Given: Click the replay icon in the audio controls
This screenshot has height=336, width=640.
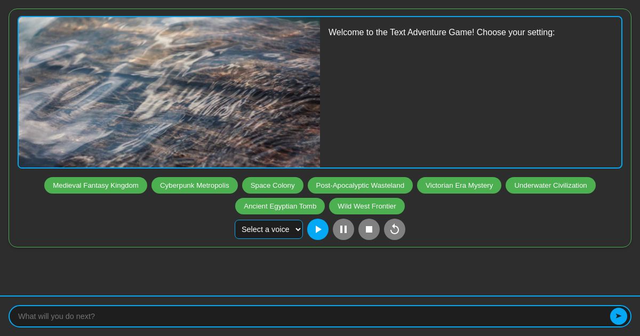Looking at the screenshot, I should pyautogui.click(x=395, y=229).
